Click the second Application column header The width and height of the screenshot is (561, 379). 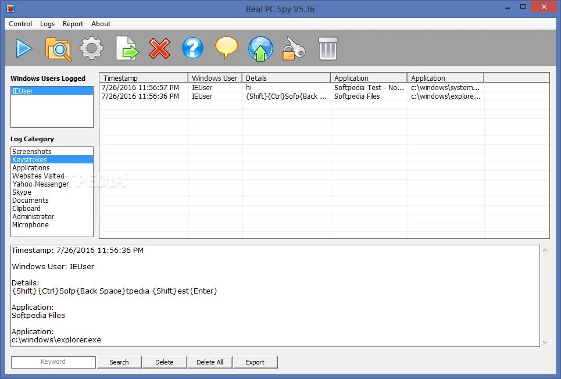[445, 78]
